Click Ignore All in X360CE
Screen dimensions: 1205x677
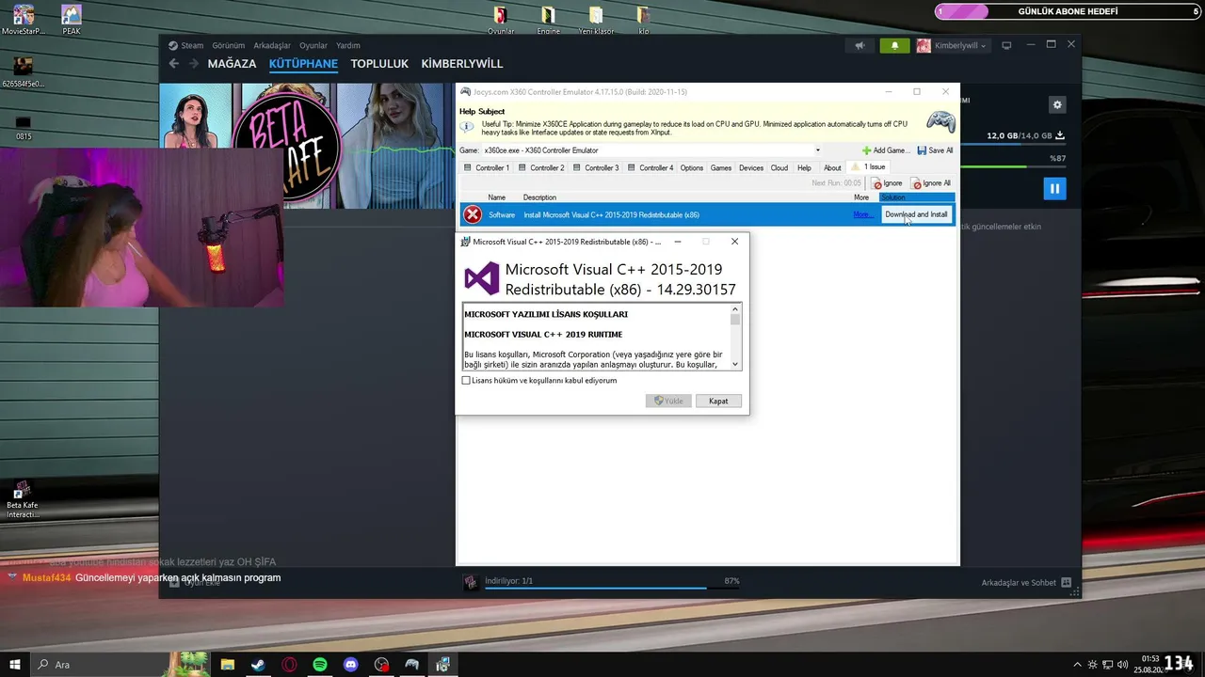coord(930,183)
